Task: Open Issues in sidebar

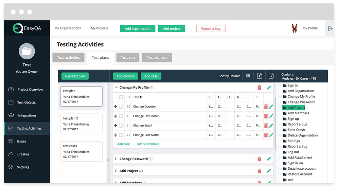Action: click(x=27, y=141)
